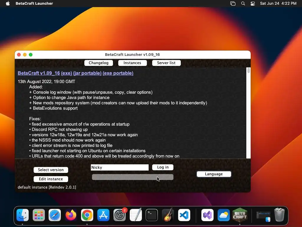The image size is (302, 227).
Task: Open Launchpad in the dock
Action: [x=39, y=215]
